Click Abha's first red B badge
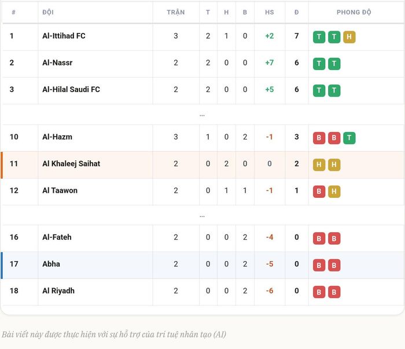 (319, 265)
